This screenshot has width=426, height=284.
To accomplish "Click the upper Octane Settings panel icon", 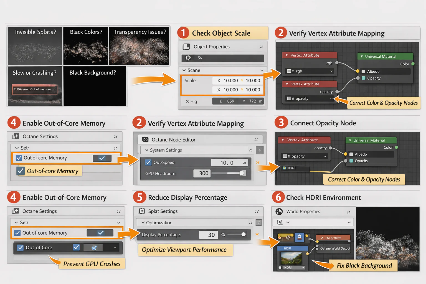I will pyautogui.click(x=16, y=136).
